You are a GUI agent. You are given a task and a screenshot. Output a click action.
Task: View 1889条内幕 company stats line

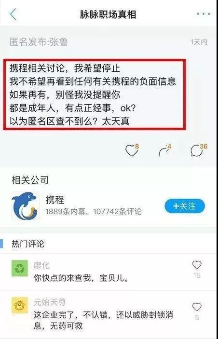pyautogui.click(x=94, y=211)
